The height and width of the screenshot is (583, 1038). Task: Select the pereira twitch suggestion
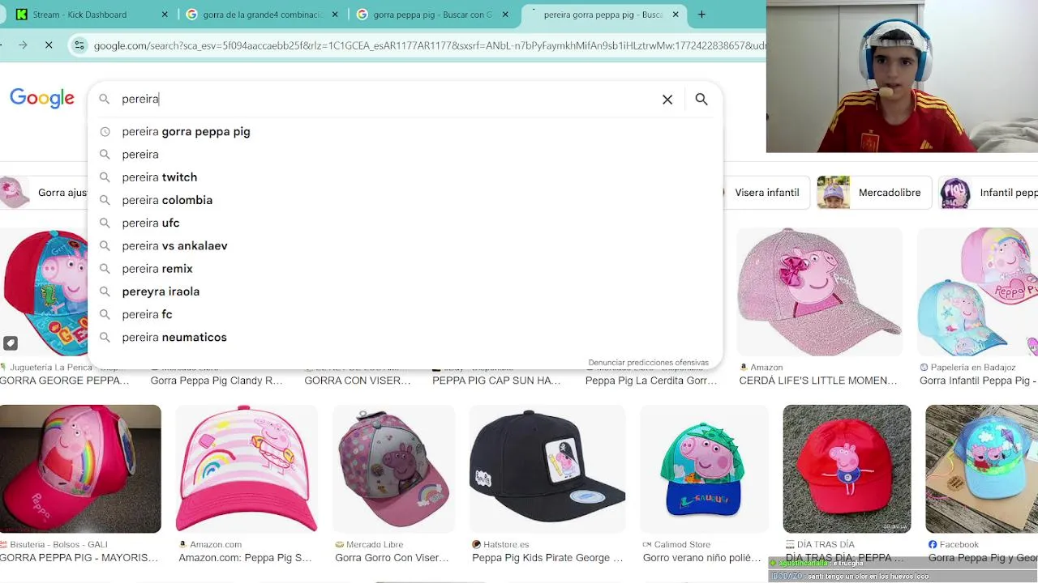[159, 177]
